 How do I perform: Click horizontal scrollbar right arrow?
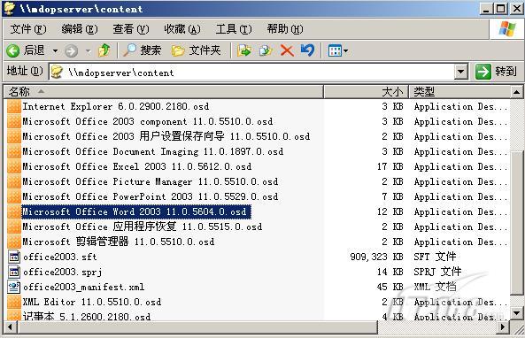(503, 326)
